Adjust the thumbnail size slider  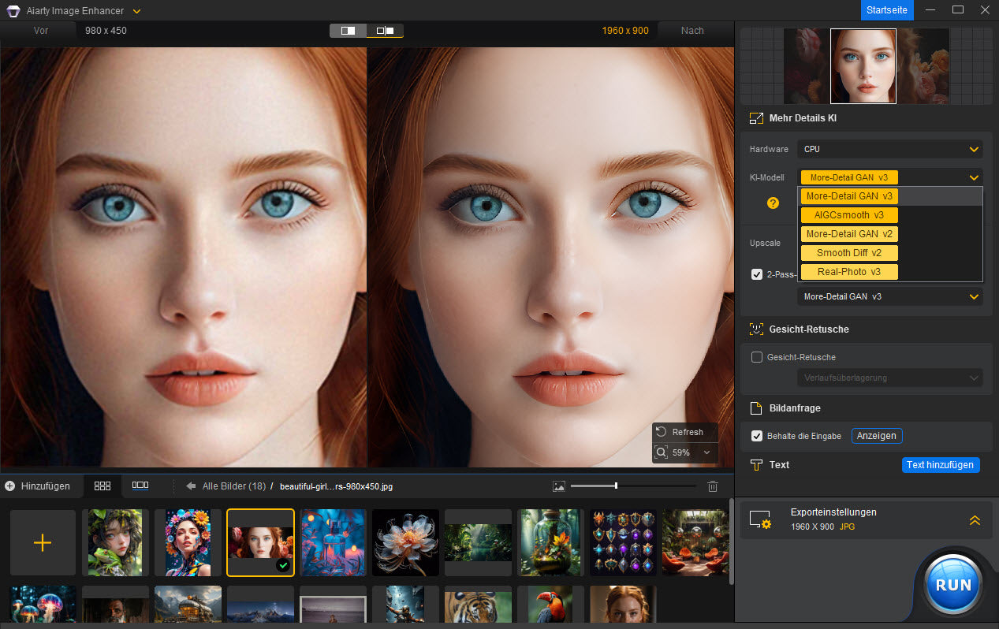[615, 486]
